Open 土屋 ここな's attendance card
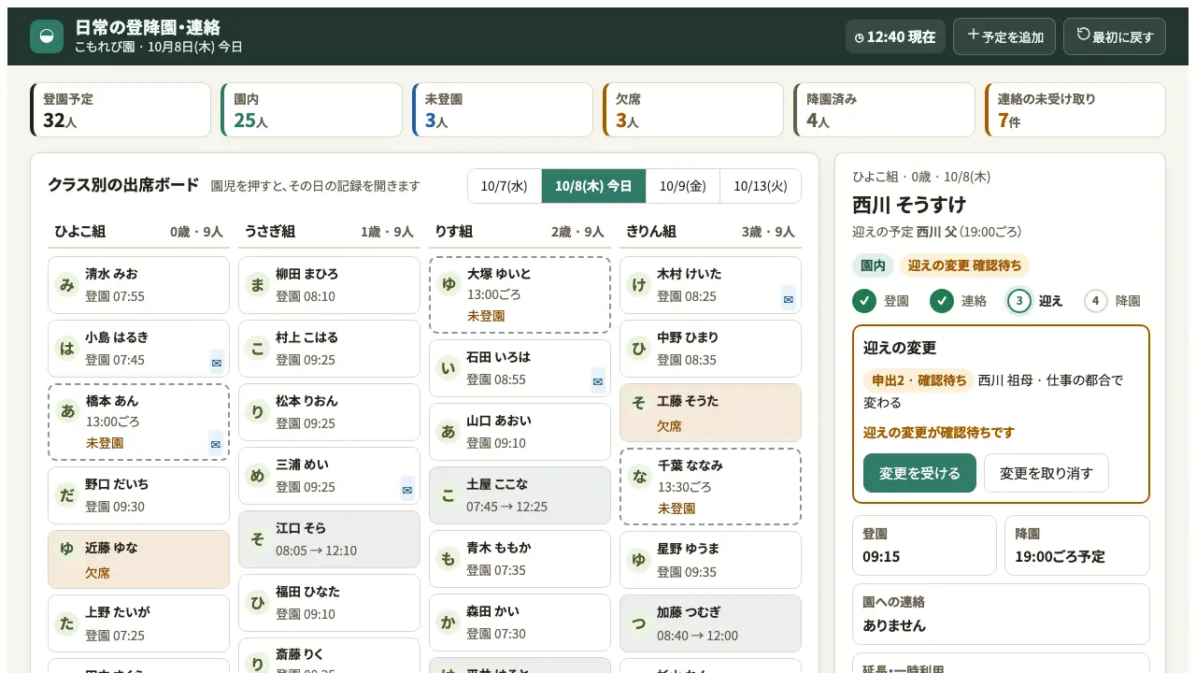Screen dimensions: 1196x673 (x=520, y=495)
